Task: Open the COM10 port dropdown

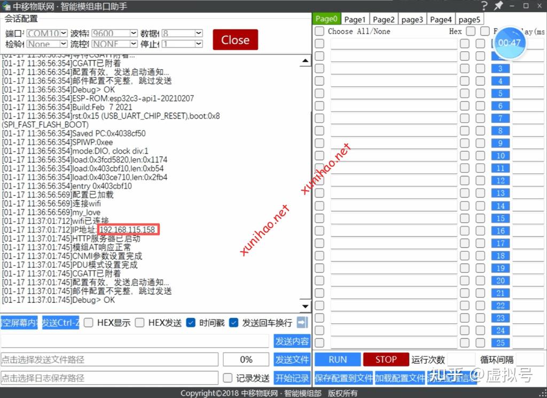Action: click(x=47, y=33)
